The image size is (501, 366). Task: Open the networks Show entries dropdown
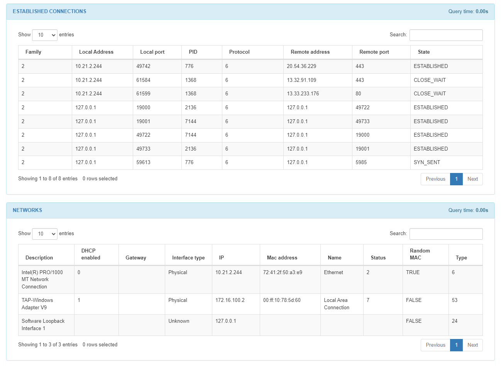click(x=45, y=234)
